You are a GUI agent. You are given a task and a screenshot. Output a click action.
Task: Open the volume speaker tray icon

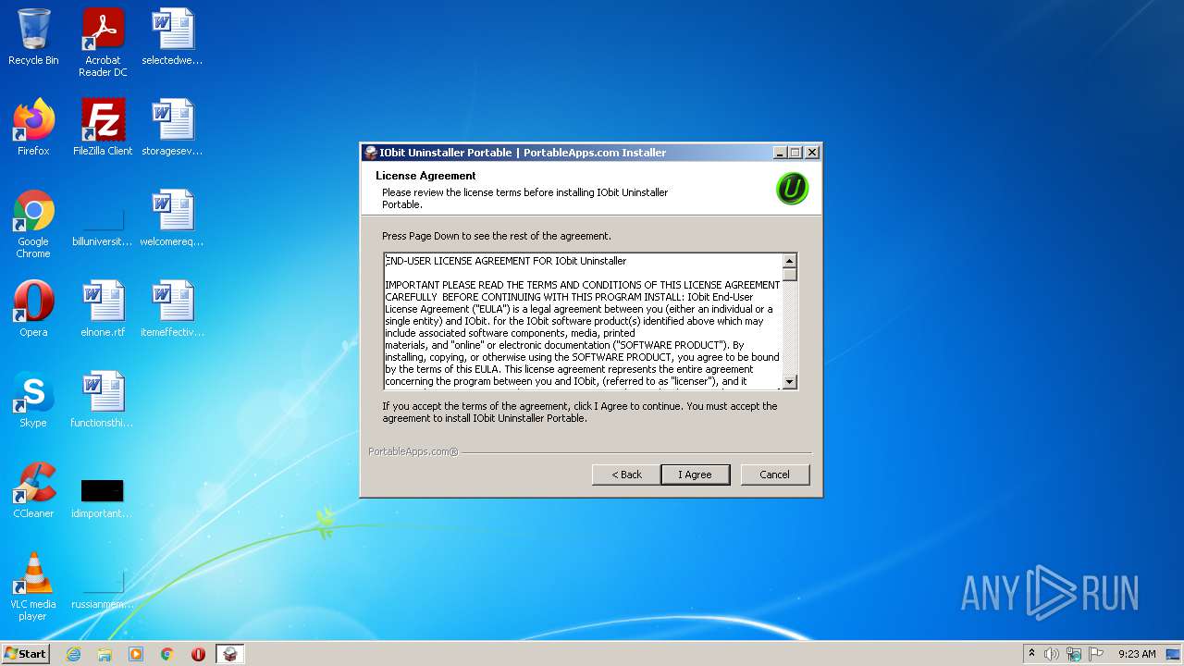click(x=1052, y=654)
